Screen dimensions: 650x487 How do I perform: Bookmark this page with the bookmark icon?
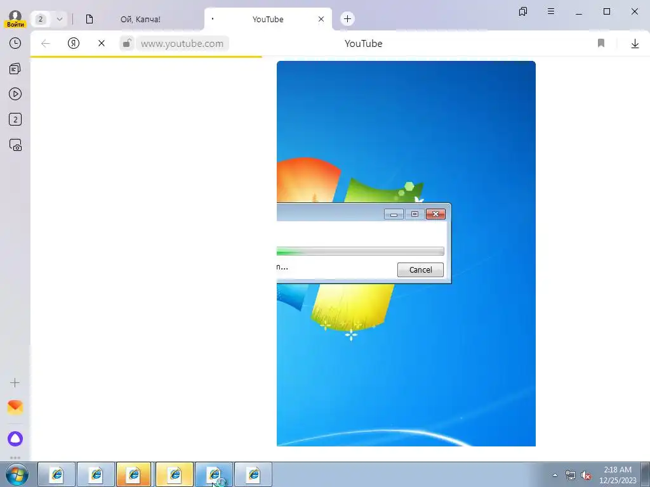click(601, 43)
